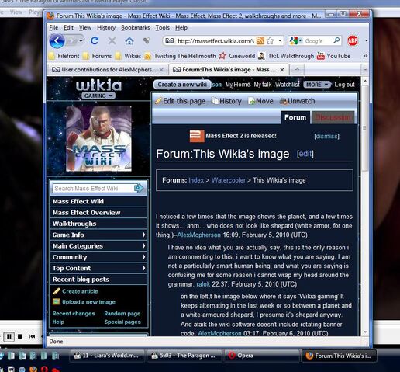Open the Help menu
Screen dimensions: 400x372
pyautogui.click(x=181, y=28)
